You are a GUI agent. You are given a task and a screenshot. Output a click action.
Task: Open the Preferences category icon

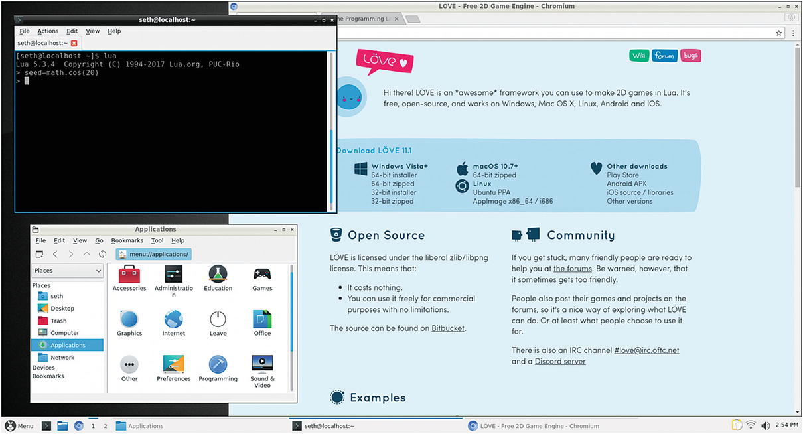[x=173, y=364]
